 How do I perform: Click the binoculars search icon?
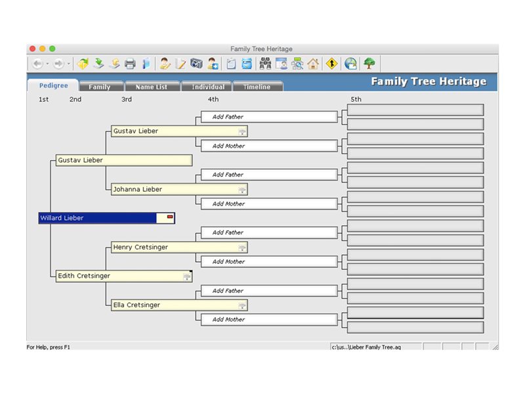coord(266,64)
